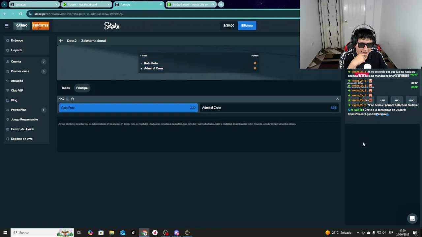This screenshot has width=422, height=237.
Task: Open statistics icon beside 1X2
Action: [x=68, y=99]
